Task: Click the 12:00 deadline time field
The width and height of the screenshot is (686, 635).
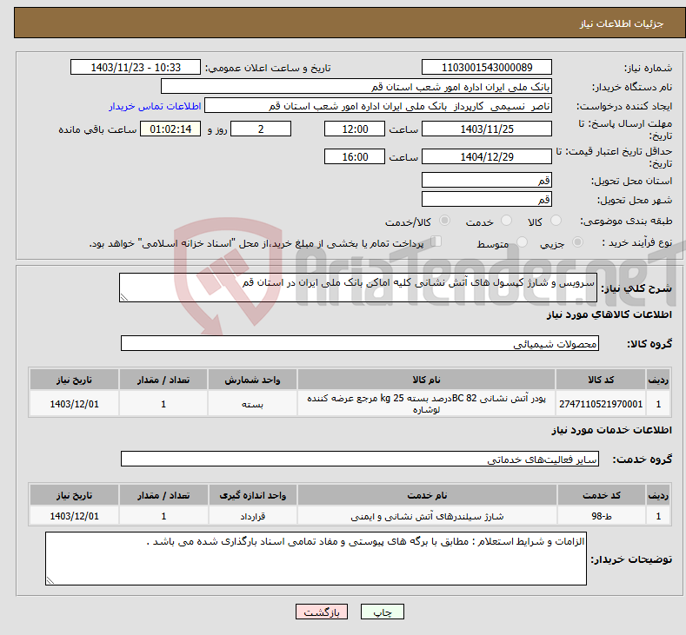Action: tap(354, 129)
